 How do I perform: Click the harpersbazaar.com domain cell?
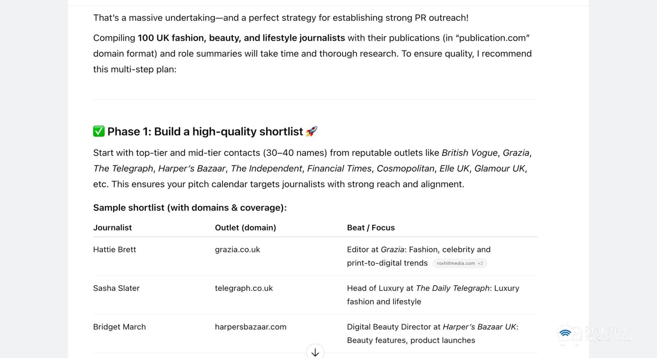250,327
